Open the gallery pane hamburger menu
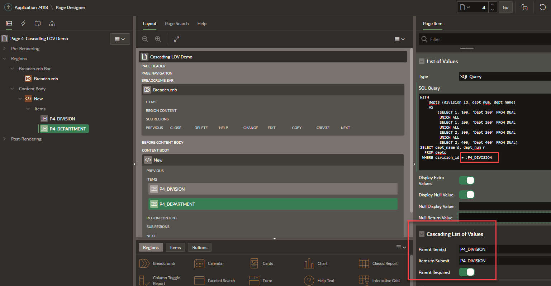This screenshot has width=551, height=286. 401,247
